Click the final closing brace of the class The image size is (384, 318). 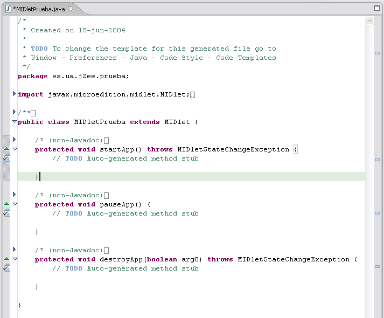pos(19,305)
